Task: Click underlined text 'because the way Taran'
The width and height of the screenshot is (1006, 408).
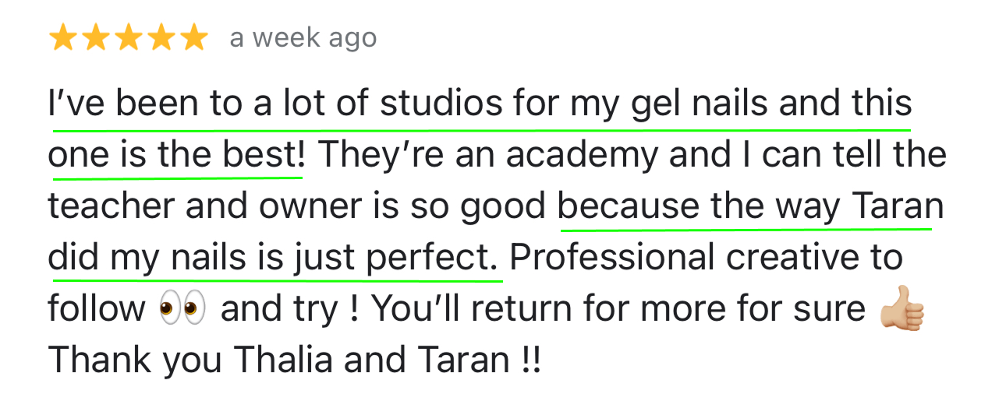Action: tap(751, 206)
